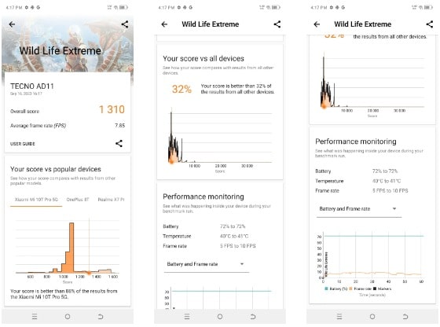This screenshot has width=440, height=327.
Task: Tap Your score vs popular devices heading
Action: [x=56, y=169]
